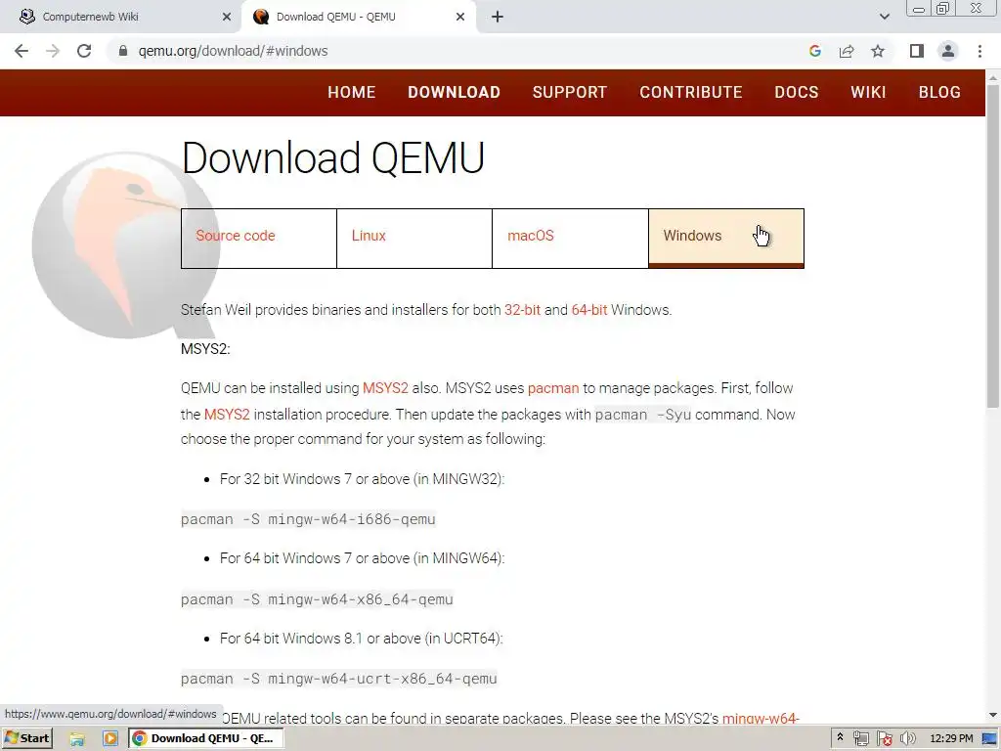
Task: Open the browser side panel icon
Action: pyautogui.click(x=917, y=51)
